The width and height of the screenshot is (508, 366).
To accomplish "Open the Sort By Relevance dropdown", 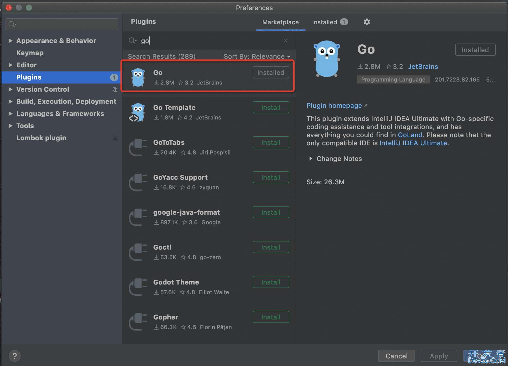I will coord(257,56).
